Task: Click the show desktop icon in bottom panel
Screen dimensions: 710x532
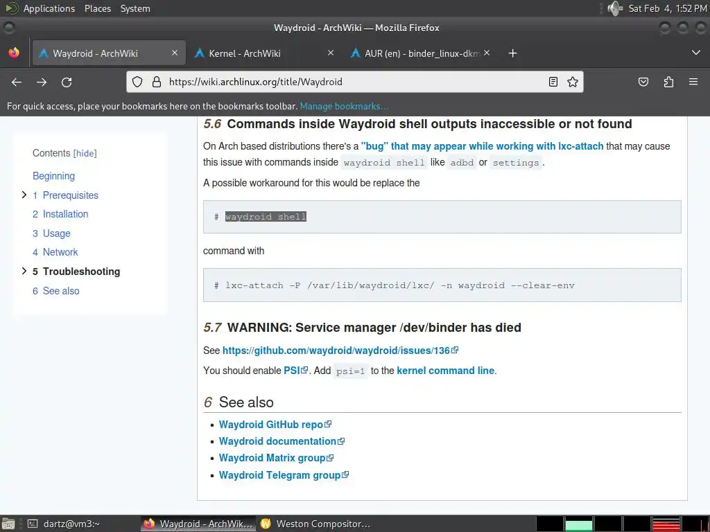Action: [8, 524]
